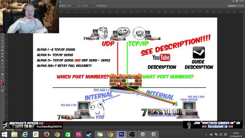Click the horizontal ruler above the canvas
The image size is (245, 138).
(x=151, y=11)
